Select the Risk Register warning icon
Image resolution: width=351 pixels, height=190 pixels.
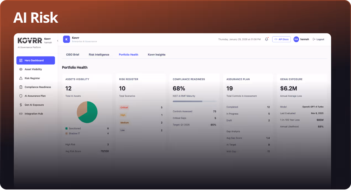click(x=20, y=78)
